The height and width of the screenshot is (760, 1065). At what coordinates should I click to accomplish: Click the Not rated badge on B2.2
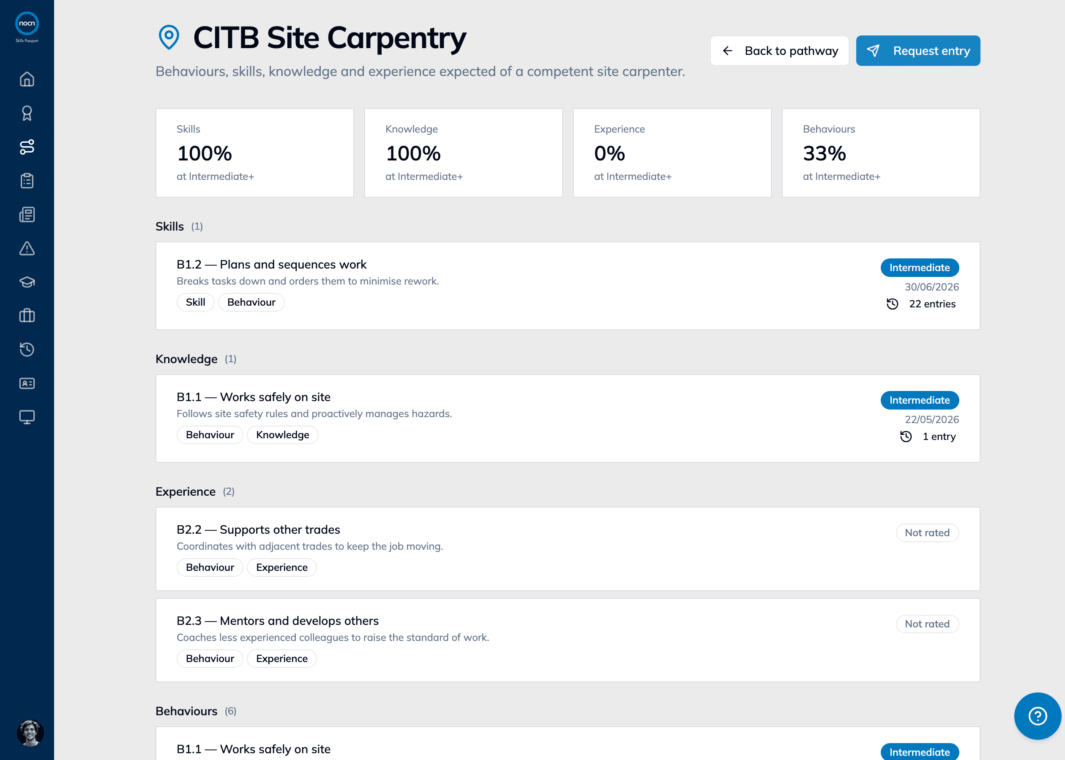pos(927,532)
